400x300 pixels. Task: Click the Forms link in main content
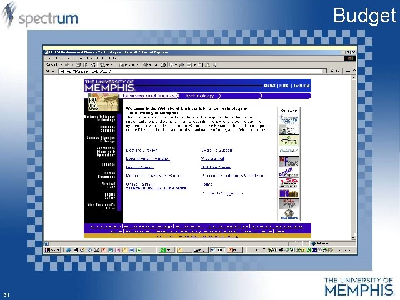(207, 184)
